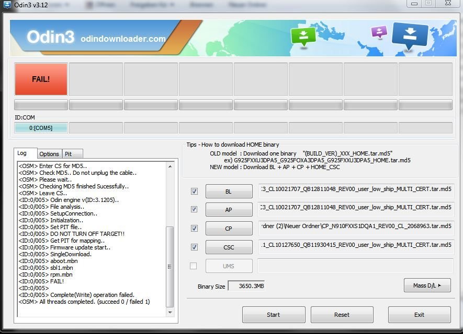463x334 pixels.
Task: Click the CSC file path field
Action: [356, 247]
